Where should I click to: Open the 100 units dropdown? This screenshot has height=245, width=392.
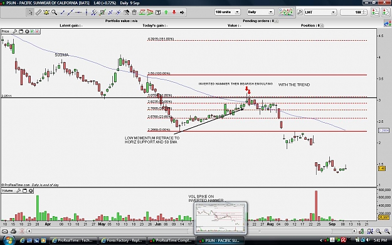[x=227, y=12]
